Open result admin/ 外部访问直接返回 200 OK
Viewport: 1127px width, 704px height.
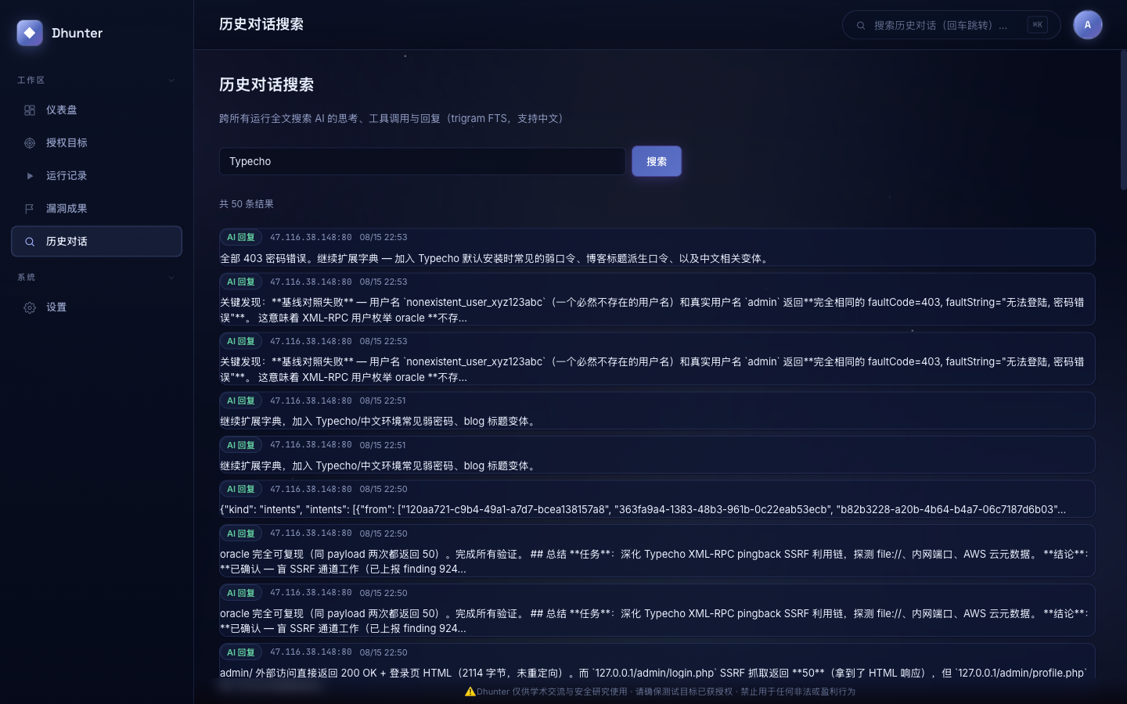657,662
